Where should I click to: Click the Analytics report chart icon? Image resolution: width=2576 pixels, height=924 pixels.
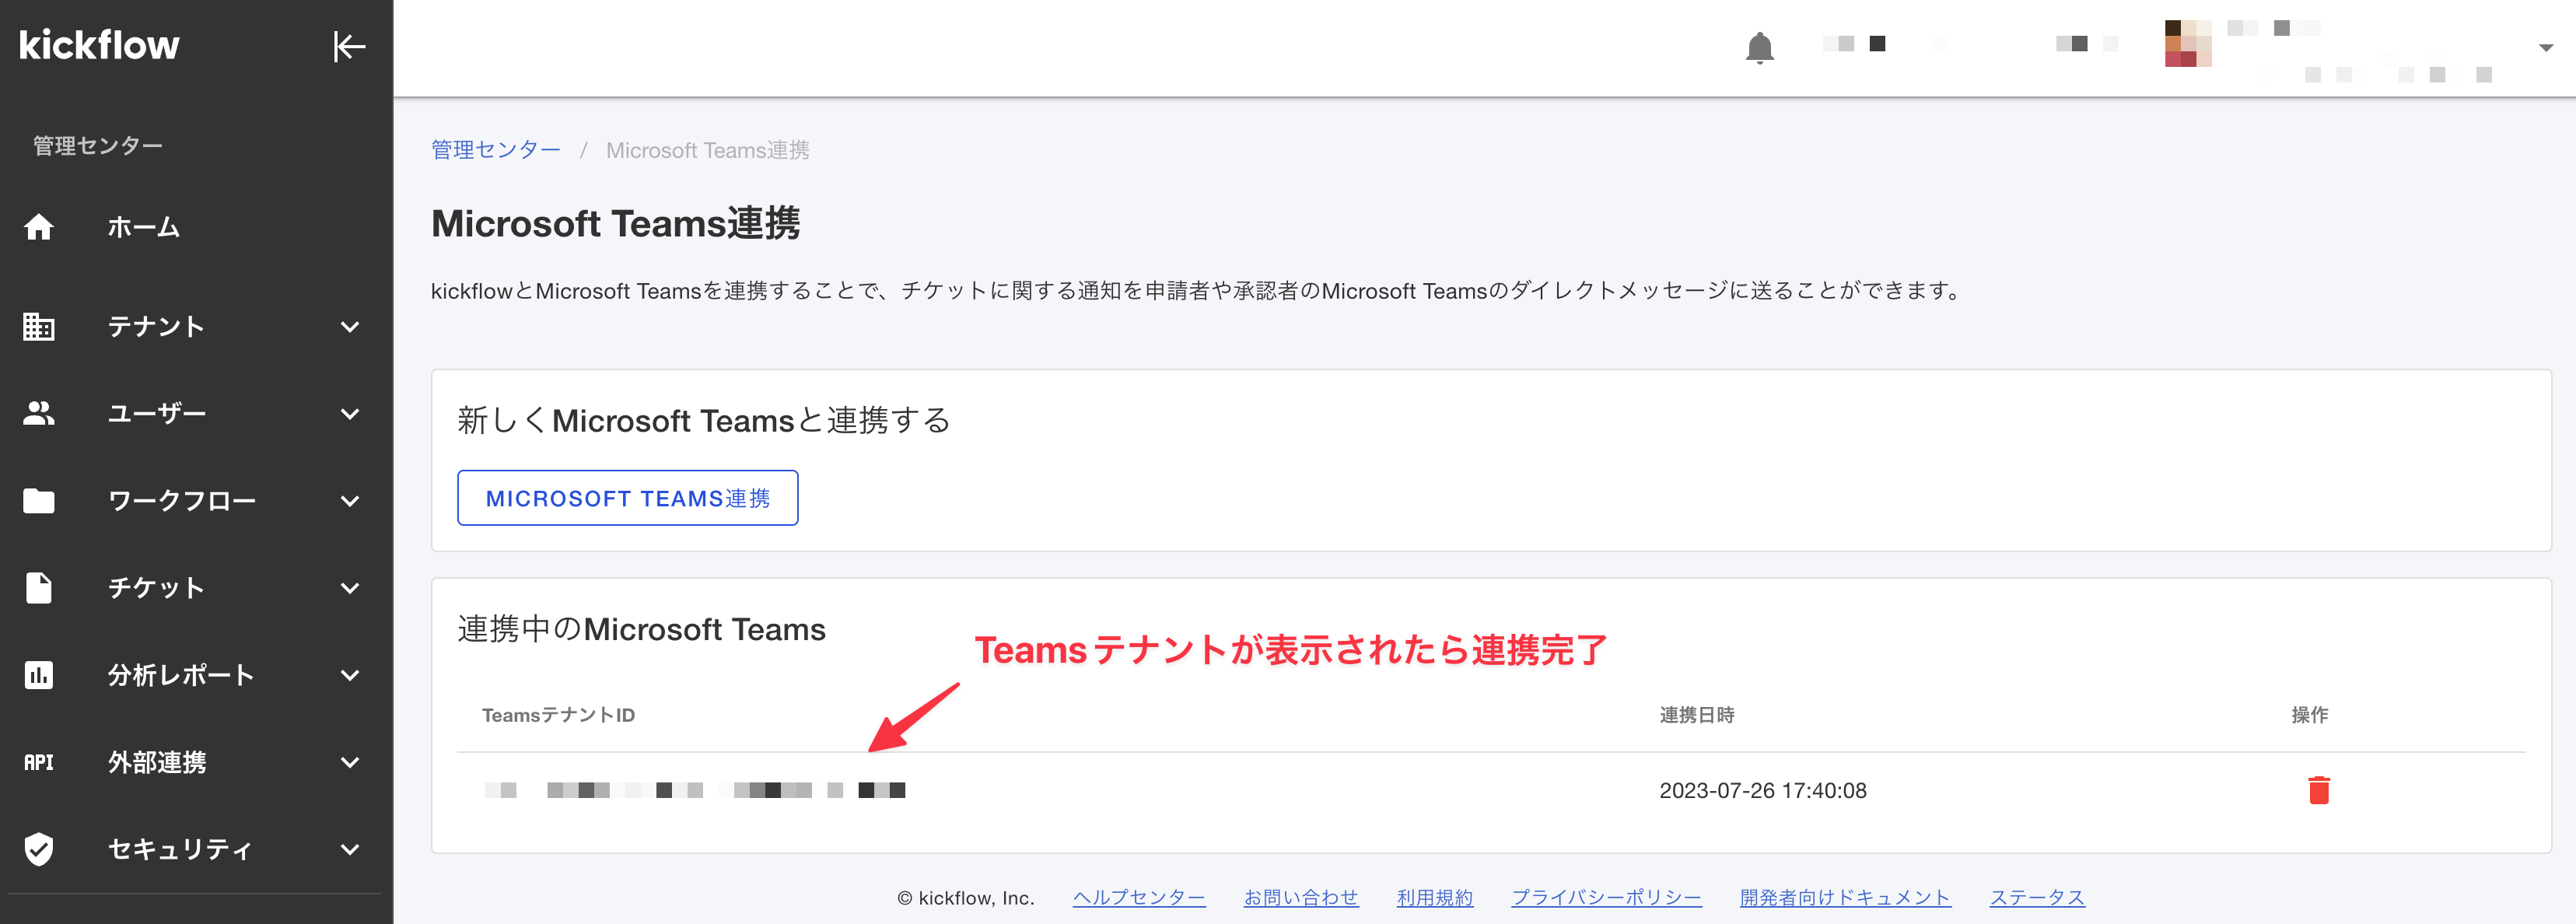[x=39, y=675]
